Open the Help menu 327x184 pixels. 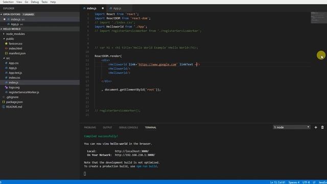tap(53, 2)
